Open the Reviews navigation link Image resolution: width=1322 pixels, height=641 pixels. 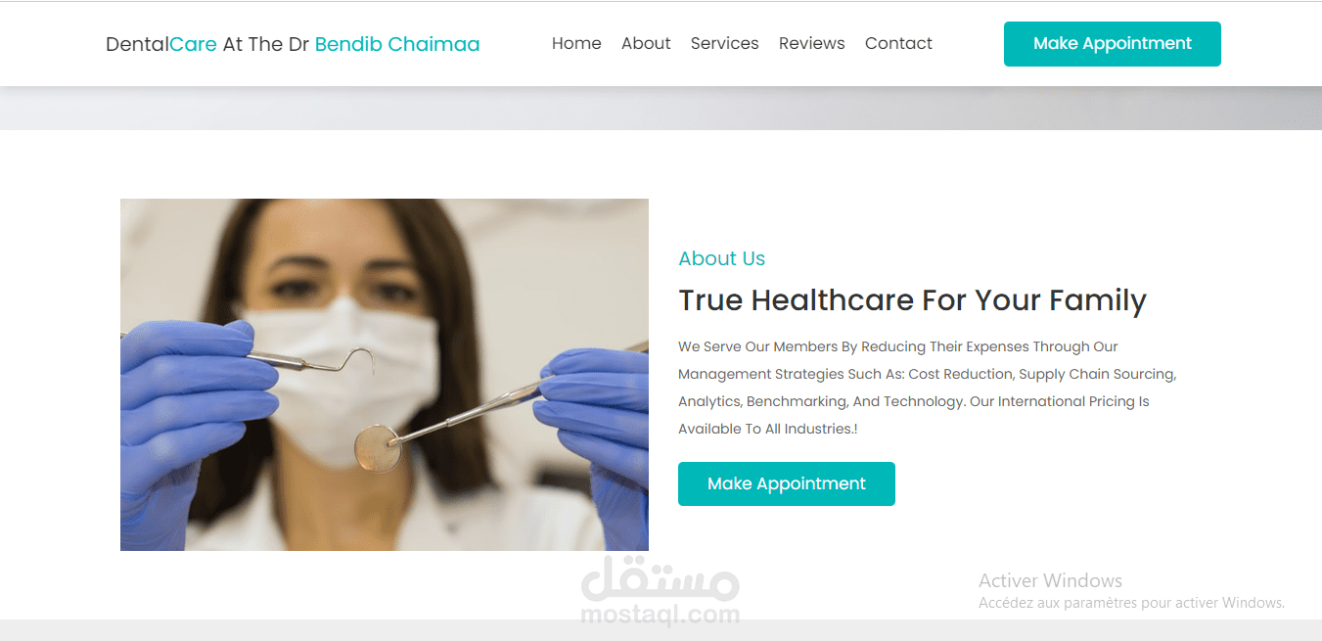[811, 43]
